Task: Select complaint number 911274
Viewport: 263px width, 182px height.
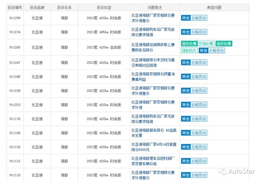Action: click(x=15, y=32)
